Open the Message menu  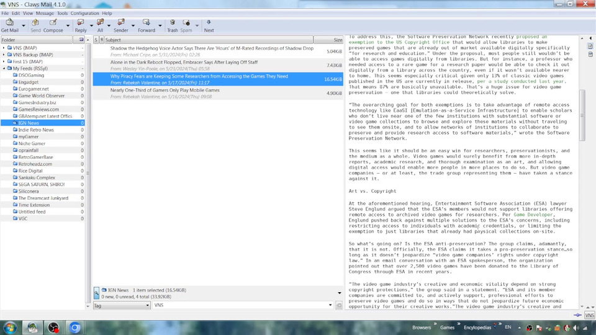pos(45,13)
